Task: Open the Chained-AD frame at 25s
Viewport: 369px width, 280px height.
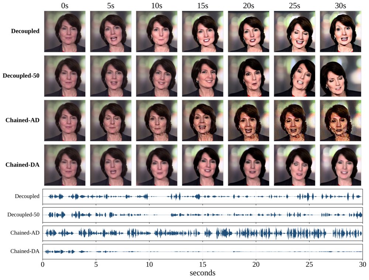Action: point(294,120)
